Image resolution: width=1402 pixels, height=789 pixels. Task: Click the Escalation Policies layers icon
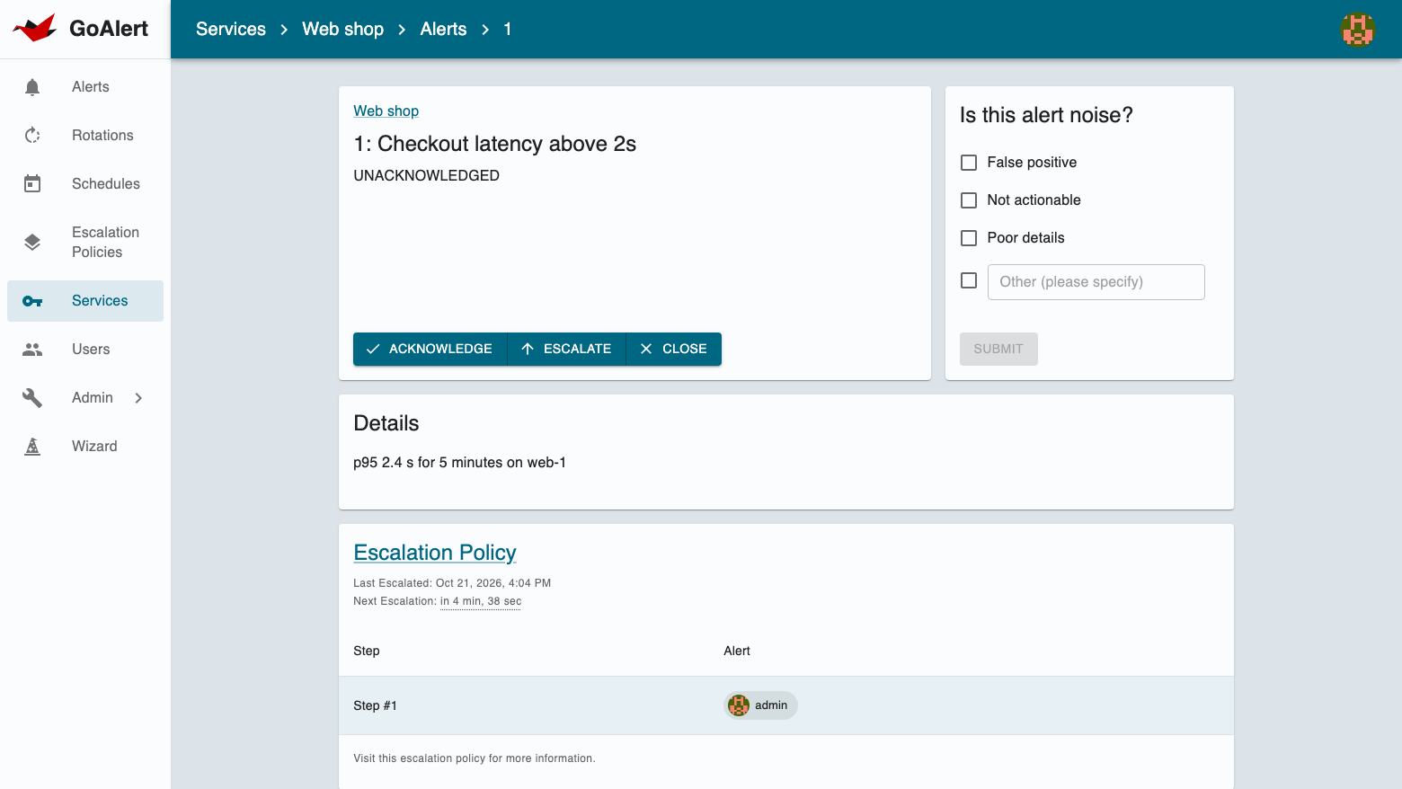click(x=32, y=243)
